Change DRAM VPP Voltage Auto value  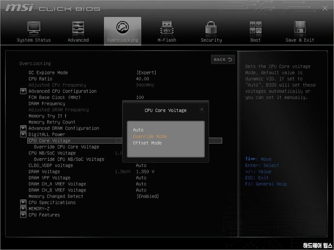[x=141, y=178]
